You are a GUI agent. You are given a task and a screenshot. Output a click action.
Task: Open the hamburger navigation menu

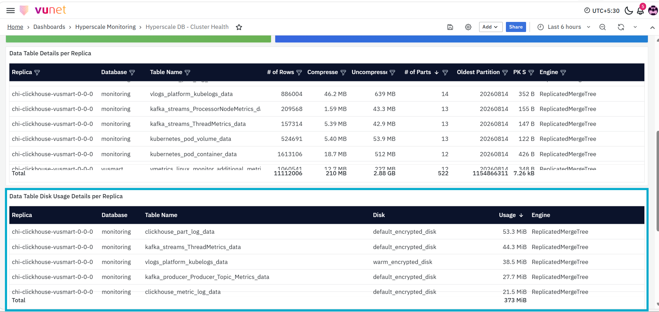pos(11,10)
